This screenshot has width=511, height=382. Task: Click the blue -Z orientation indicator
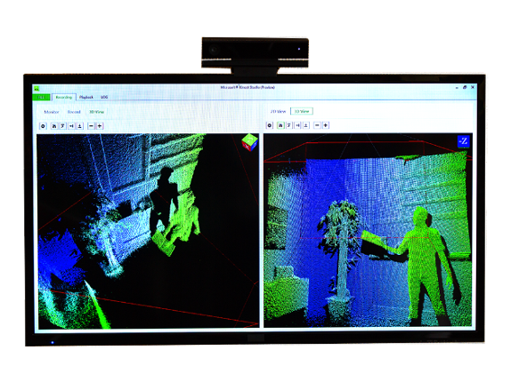coord(464,141)
